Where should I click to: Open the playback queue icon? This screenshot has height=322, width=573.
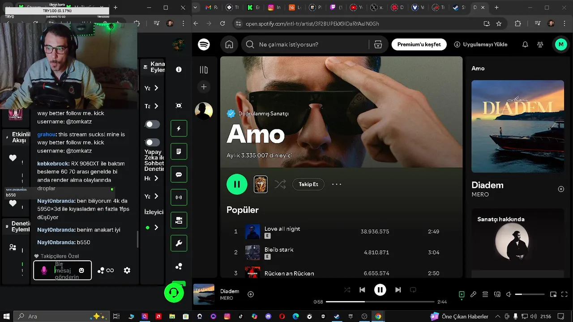coord(485,294)
